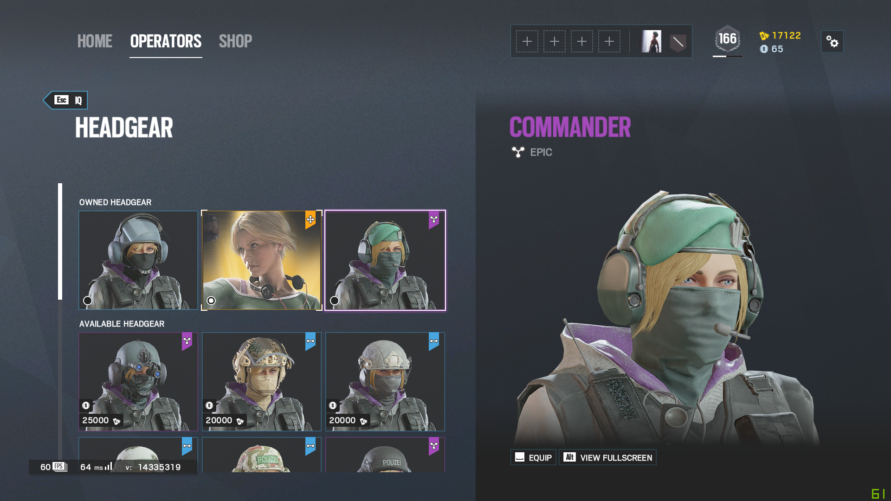
Task: Click the VIEW FULLSCREEN button
Action: [x=607, y=457]
